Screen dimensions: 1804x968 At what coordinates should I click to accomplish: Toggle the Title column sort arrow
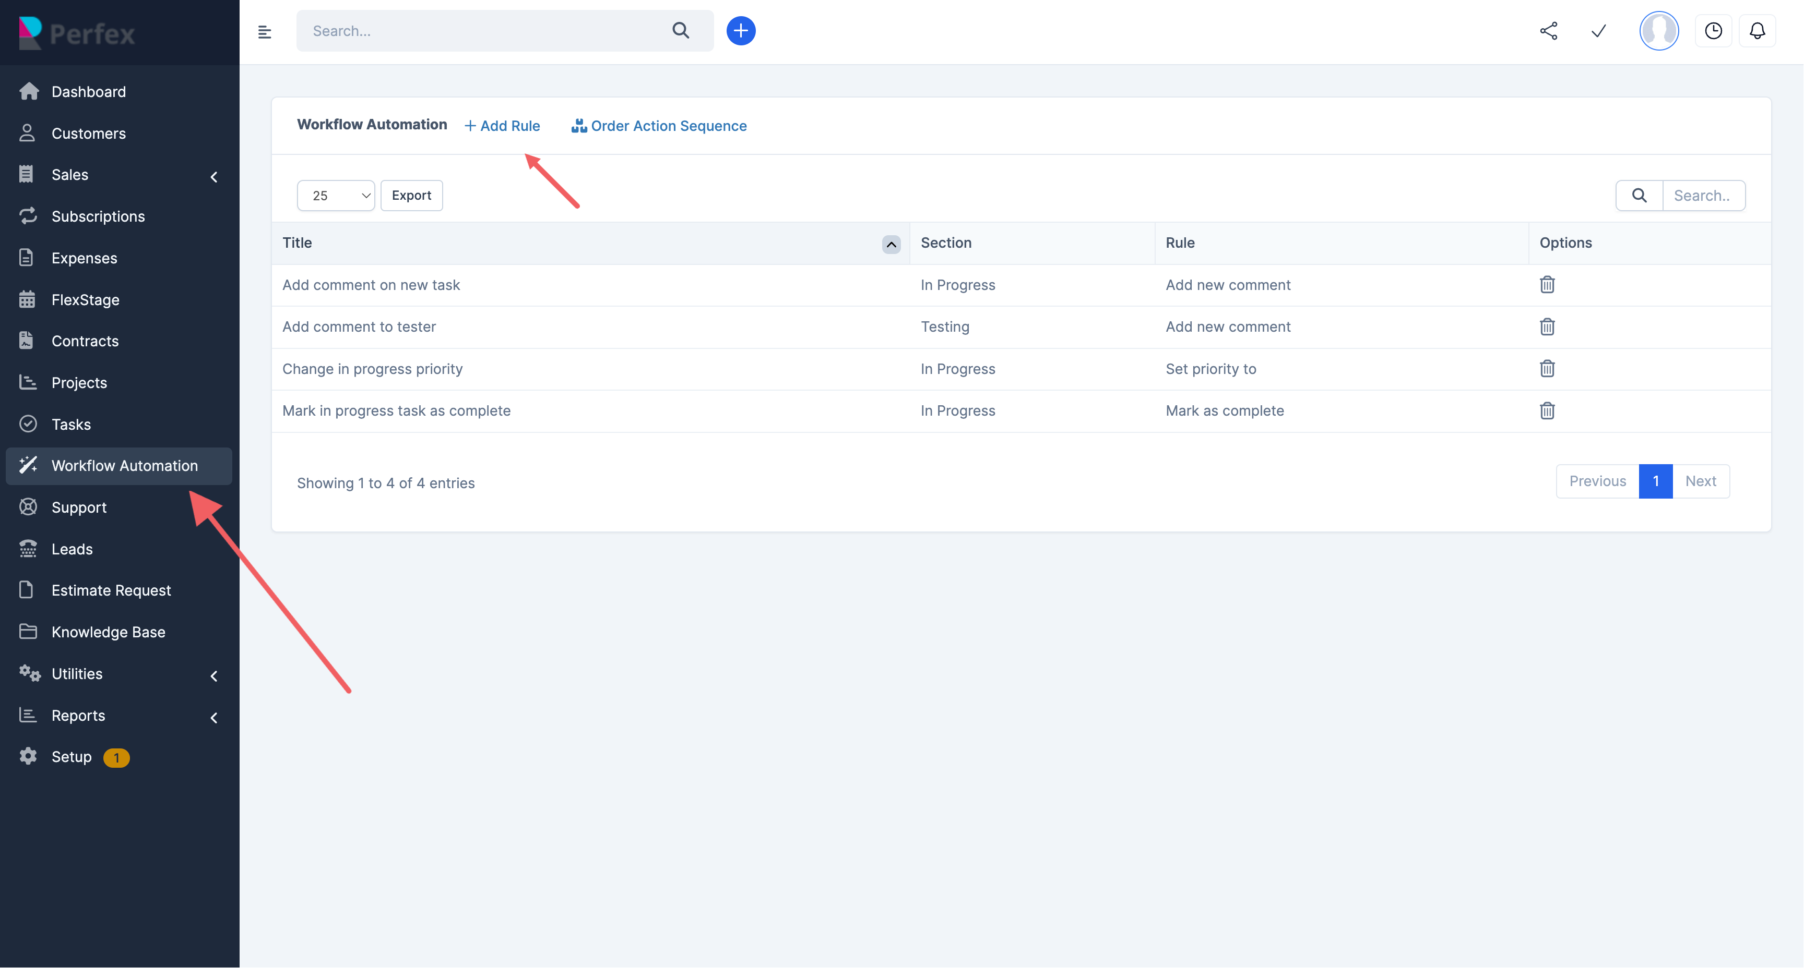pos(891,244)
